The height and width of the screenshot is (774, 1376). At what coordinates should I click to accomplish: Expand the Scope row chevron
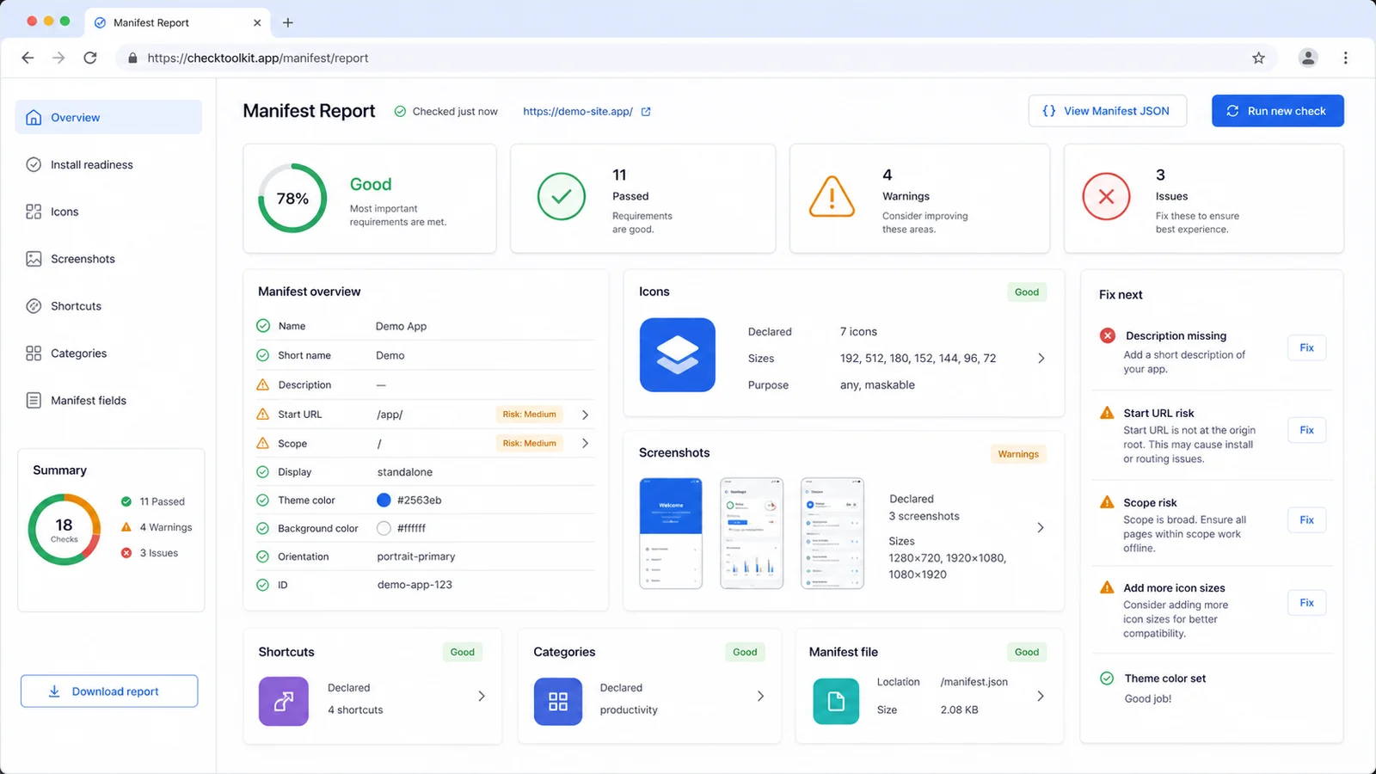(586, 444)
